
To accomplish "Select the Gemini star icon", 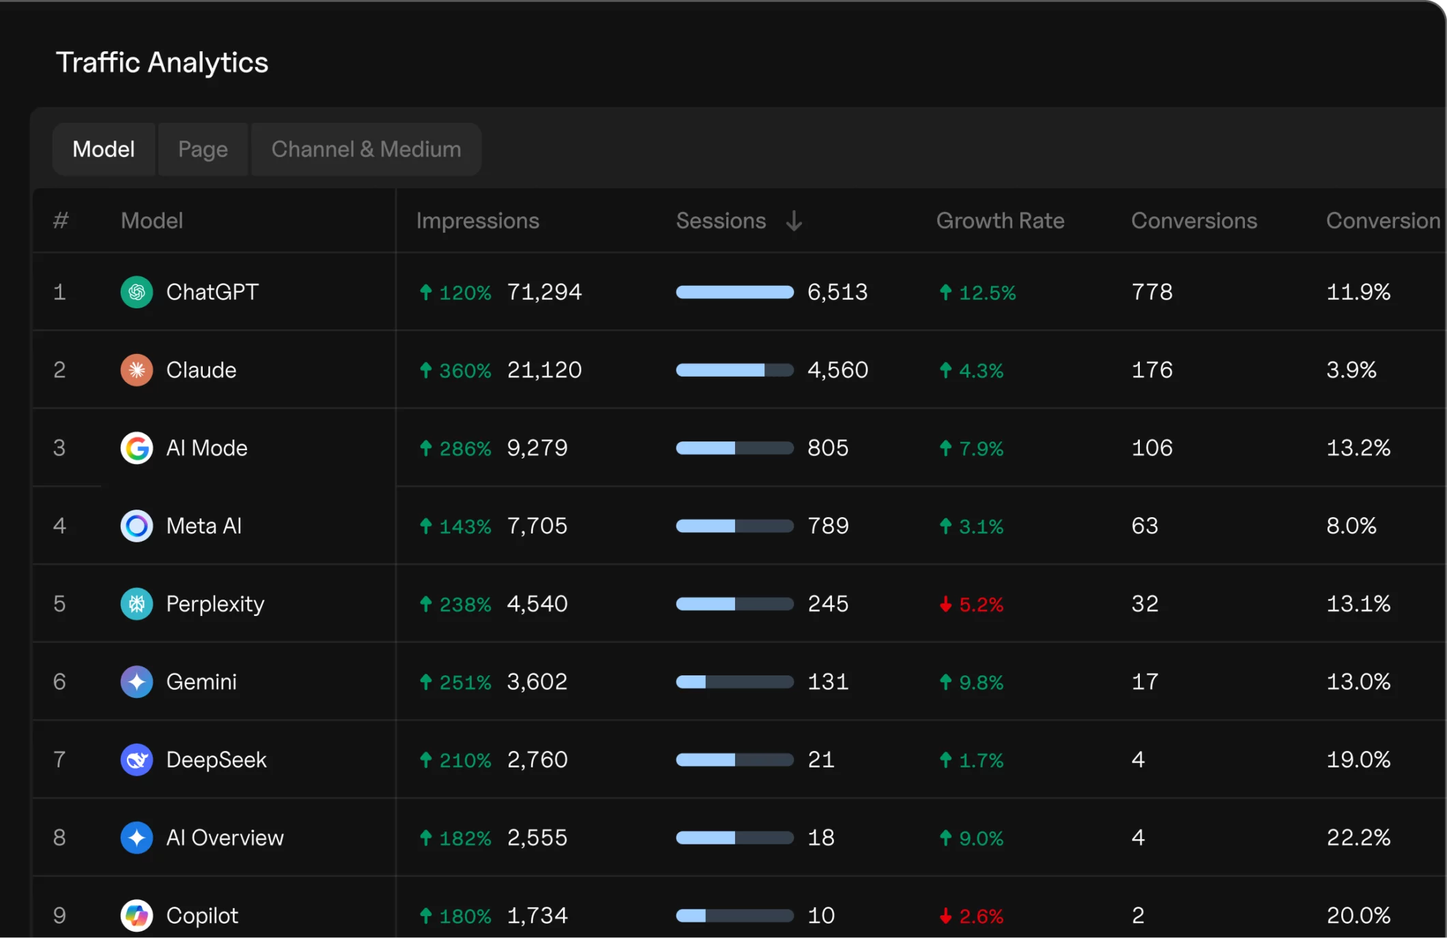I will point(137,681).
